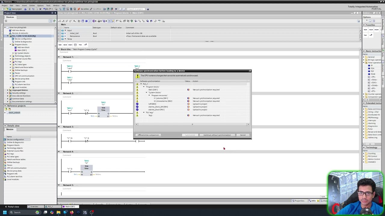Click the TON timer instruction icon
385x216 pixels.
click(x=369, y=68)
